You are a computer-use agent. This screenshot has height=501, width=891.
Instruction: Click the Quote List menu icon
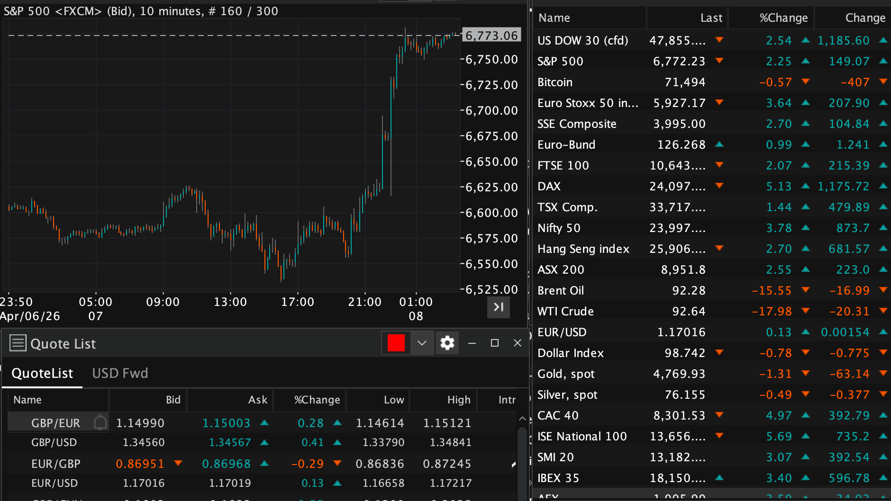[18, 343]
